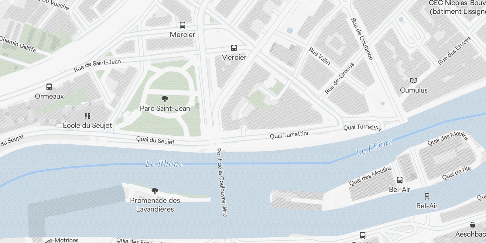Select the Rue de Saint-Jean street label
Viewport: 486px width, 243px height.
(97, 65)
